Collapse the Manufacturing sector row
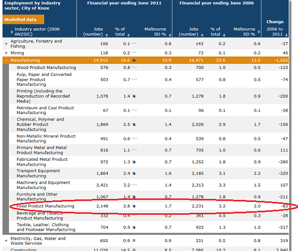The height and width of the screenshot is (251, 298). (6, 60)
